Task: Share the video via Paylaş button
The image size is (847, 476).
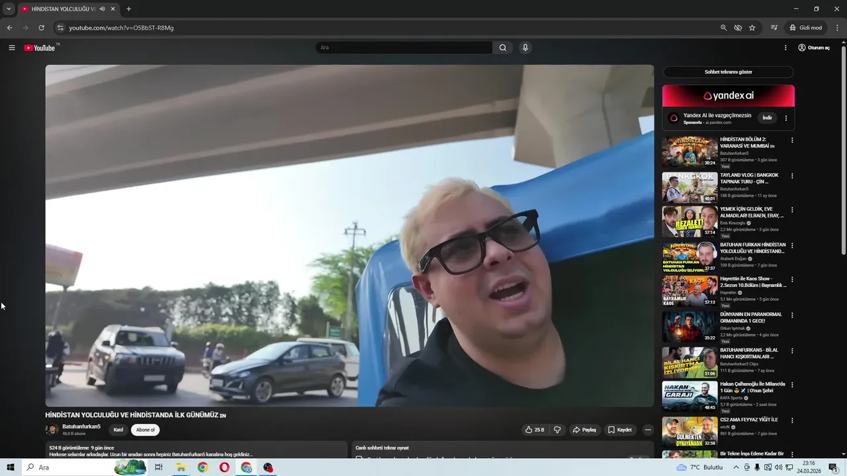Action: pyautogui.click(x=584, y=430)
